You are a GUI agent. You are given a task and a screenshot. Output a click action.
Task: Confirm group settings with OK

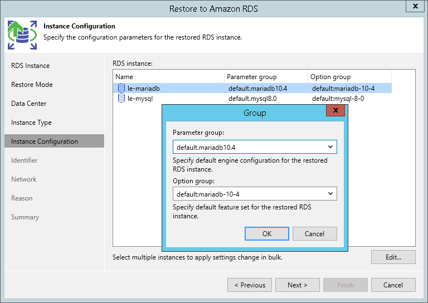[267, 234]
